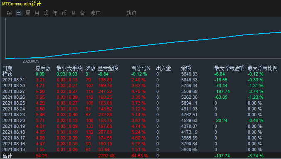Click the 次数 column header
Screen dimensions: 281x159
pos(90,68)
